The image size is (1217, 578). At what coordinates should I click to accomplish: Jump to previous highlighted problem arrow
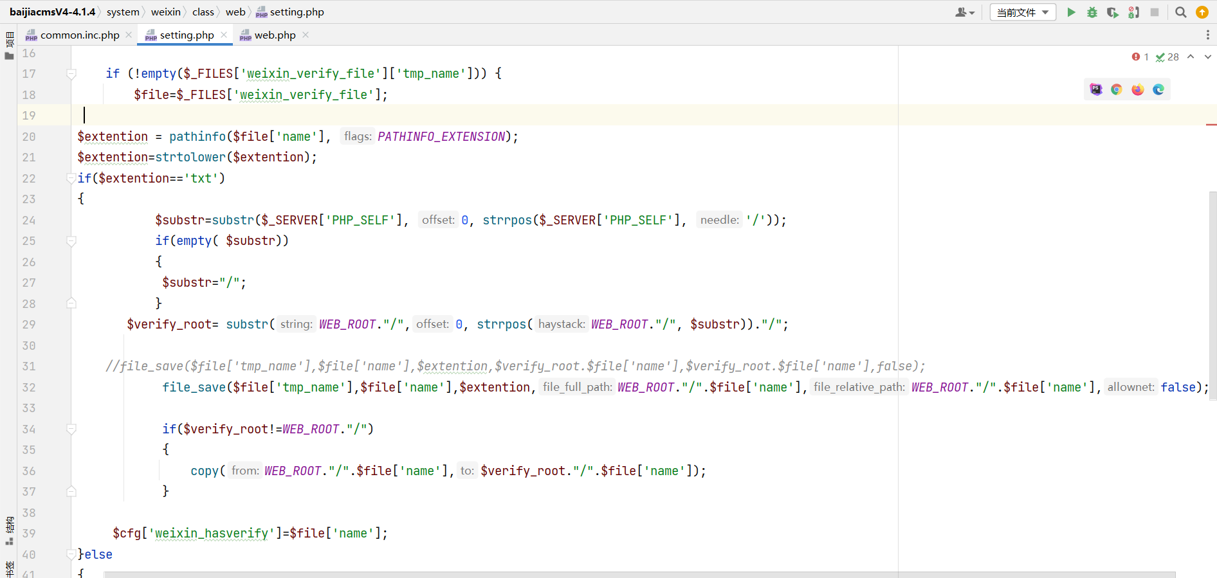1191,57
